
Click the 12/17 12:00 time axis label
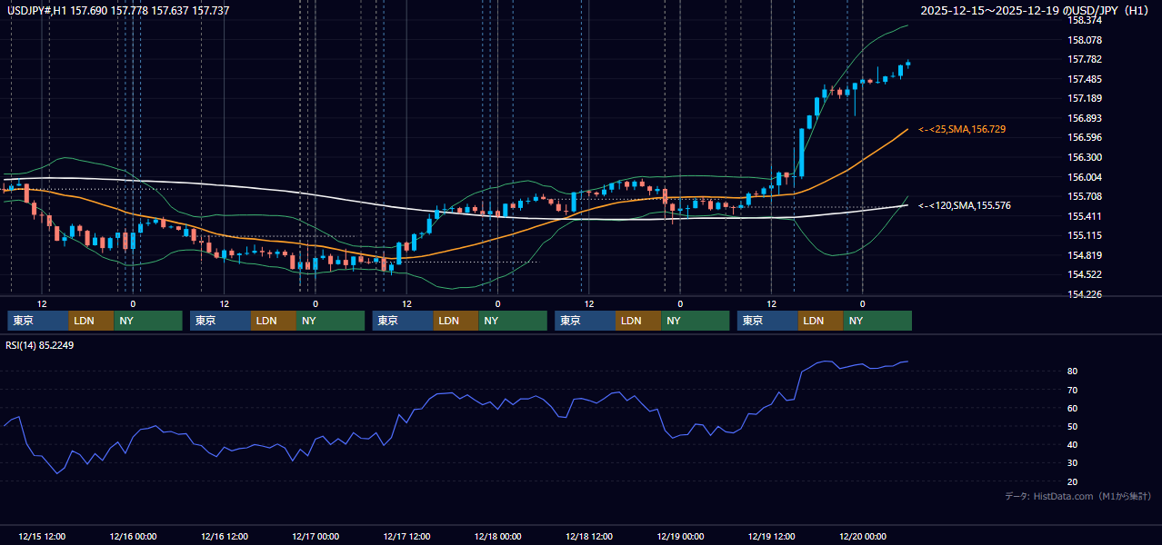point(406,536)
